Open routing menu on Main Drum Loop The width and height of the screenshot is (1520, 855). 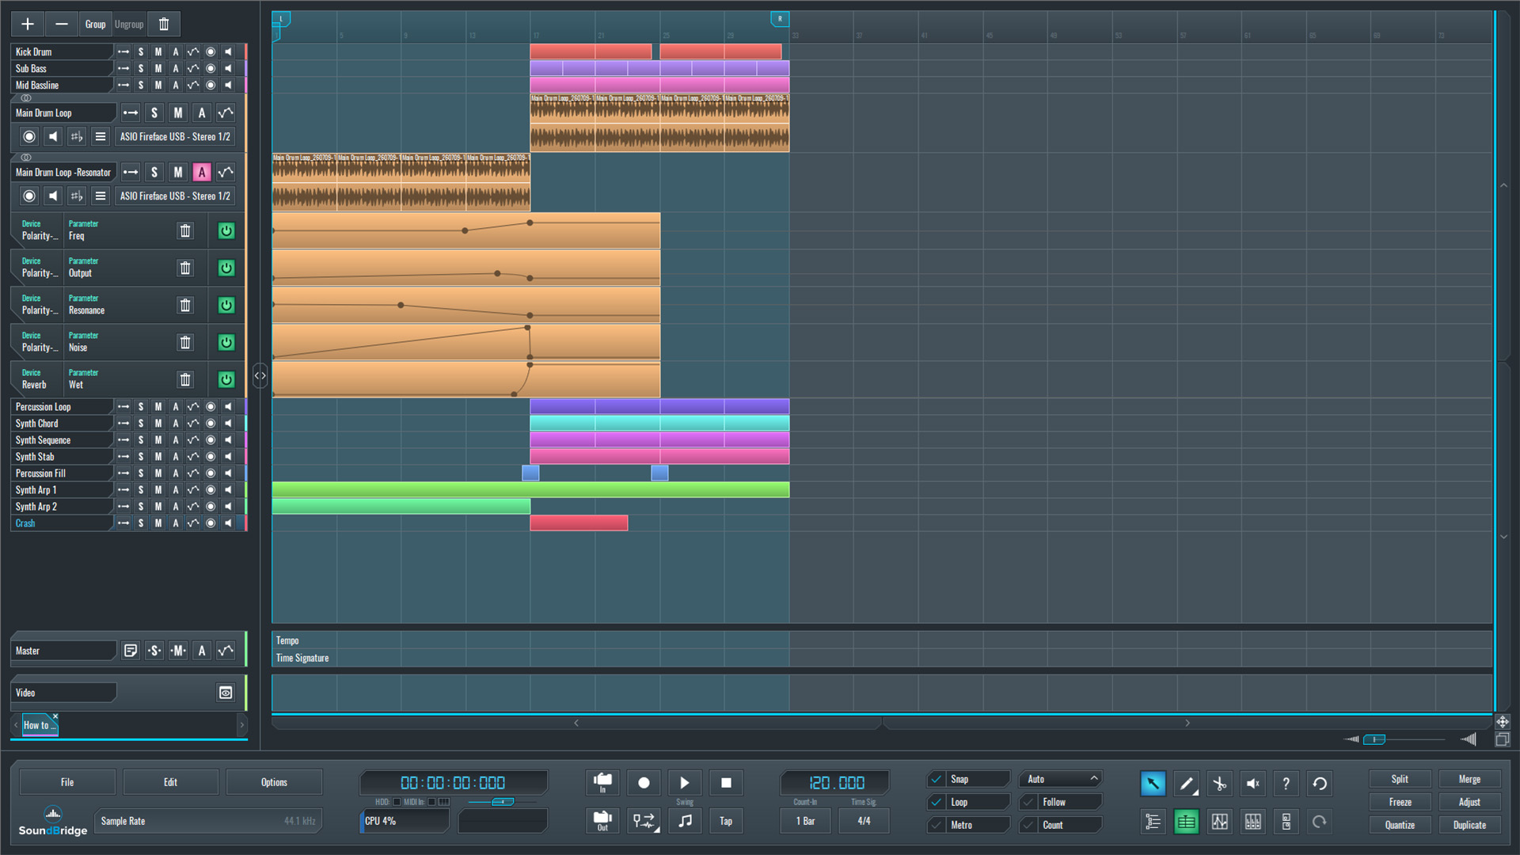coord(131,112)
